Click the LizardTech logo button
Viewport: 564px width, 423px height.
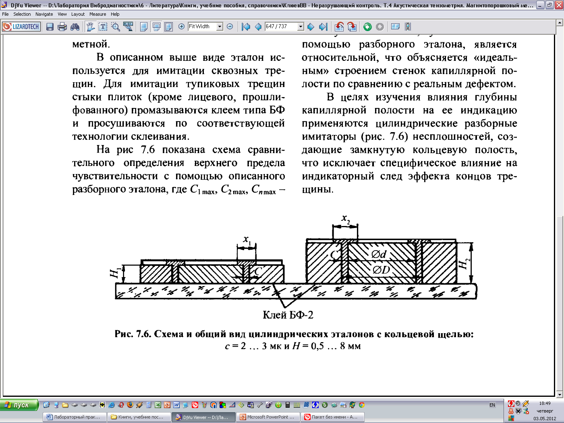(x=21, y=27)
